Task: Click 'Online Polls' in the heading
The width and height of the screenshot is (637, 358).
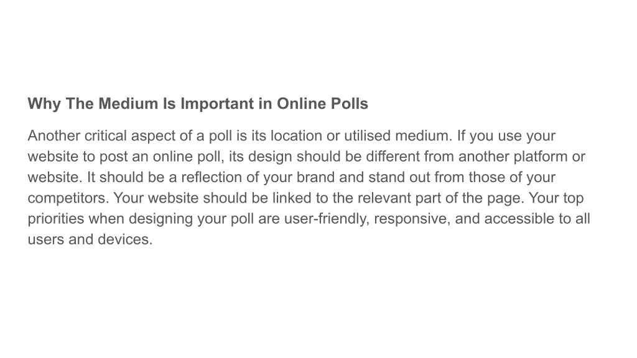Action: click(323, 104)
